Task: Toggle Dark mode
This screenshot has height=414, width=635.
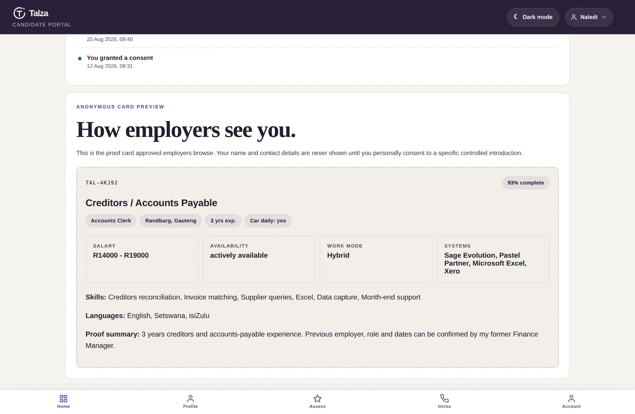Action: 533,17
